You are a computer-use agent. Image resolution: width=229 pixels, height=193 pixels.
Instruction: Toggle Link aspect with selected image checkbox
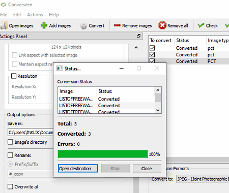point(15,55)
